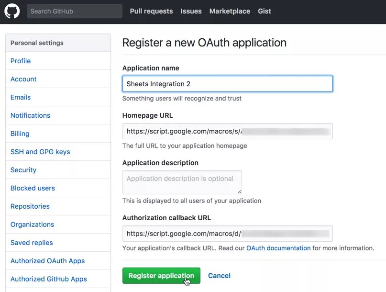The width and height of the screenshot is (386, 292).
Task: Open Billing settings
Action: click(x=20, y=134)
